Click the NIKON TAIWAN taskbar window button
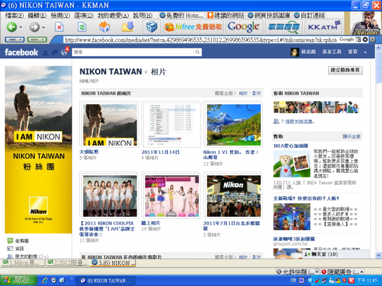Viewport: 382px width, 286px height. pos(105,281)
